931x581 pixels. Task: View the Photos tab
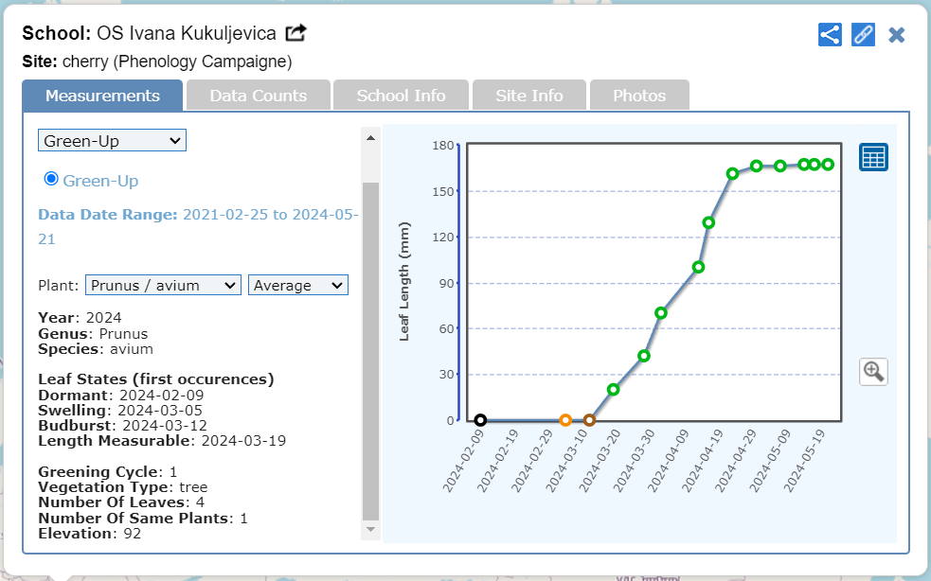point(638,96)
